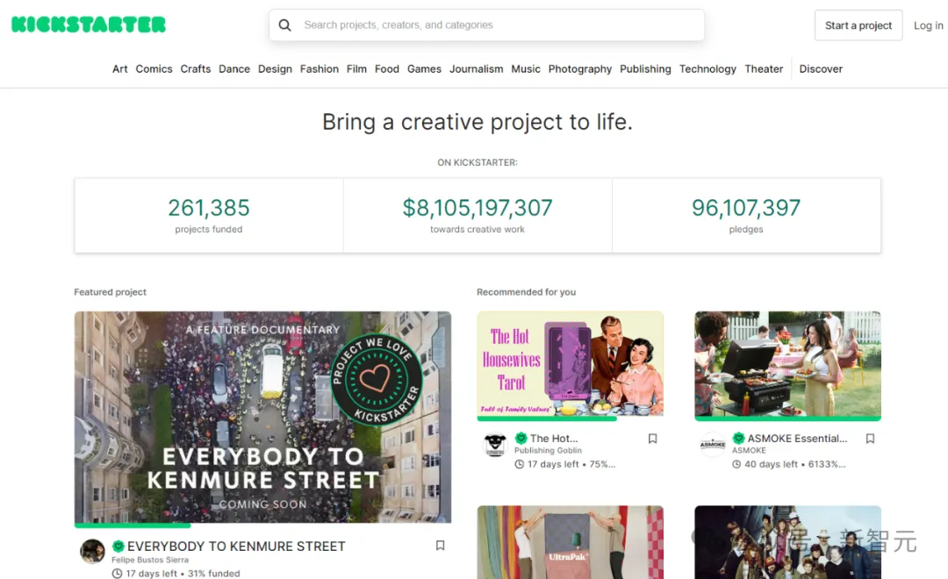Click the Recommended for you heading

(x=526, y=292)
